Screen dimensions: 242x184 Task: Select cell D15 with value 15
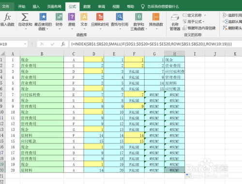(94, 141)
